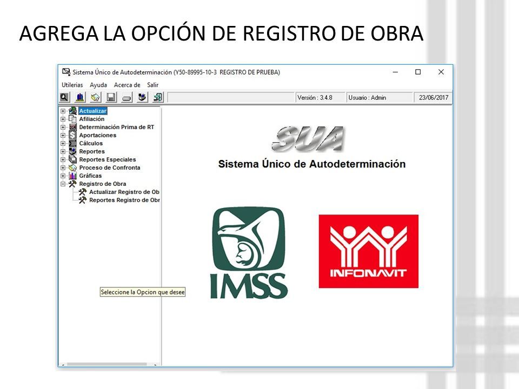This screenshot has height=389, width=519.
Task: Open Reportes Registro de Obra sub-item
Action: pyautogui.click(x=124, y=200)
